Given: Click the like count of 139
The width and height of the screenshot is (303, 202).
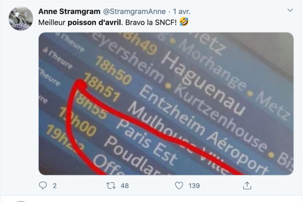Looking at the screenshot, I should (194, 186).
